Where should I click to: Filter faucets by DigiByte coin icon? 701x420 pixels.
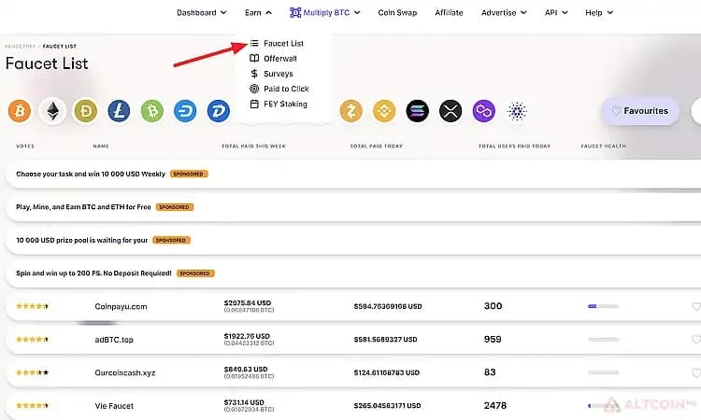click(218, 111)
